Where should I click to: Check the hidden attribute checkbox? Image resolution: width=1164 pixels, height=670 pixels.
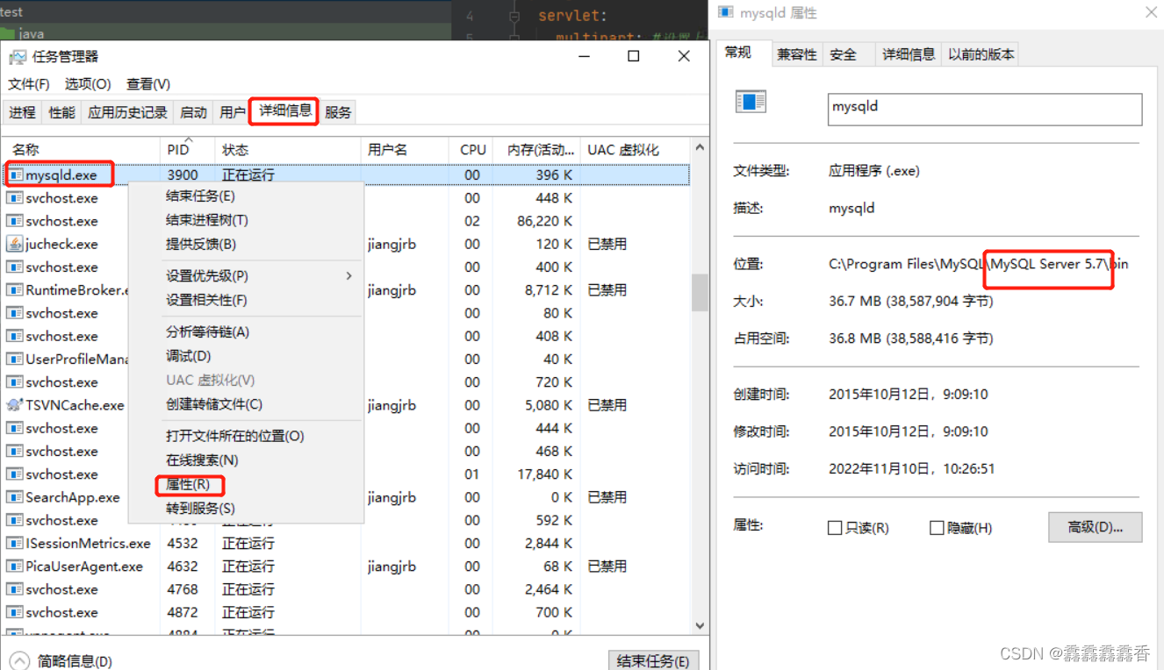(x=937, y=528)
